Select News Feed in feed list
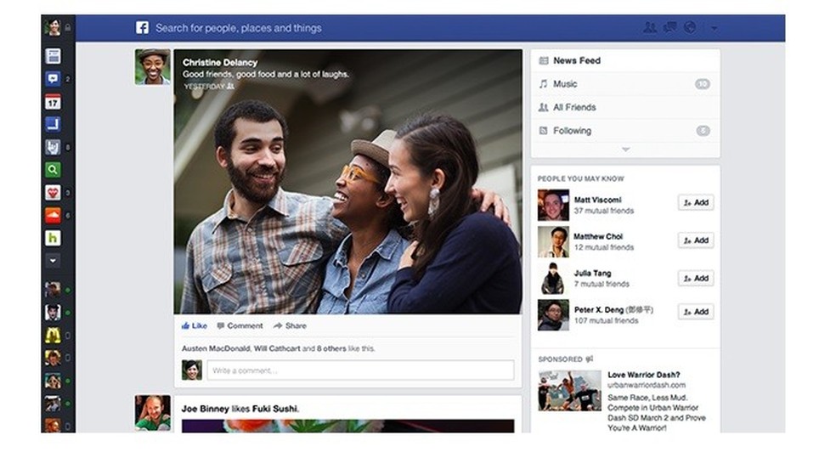 click(625, 61)
